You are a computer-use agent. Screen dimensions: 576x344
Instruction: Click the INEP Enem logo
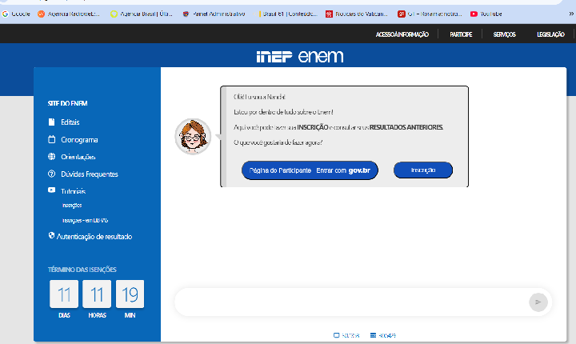(300, 56)
